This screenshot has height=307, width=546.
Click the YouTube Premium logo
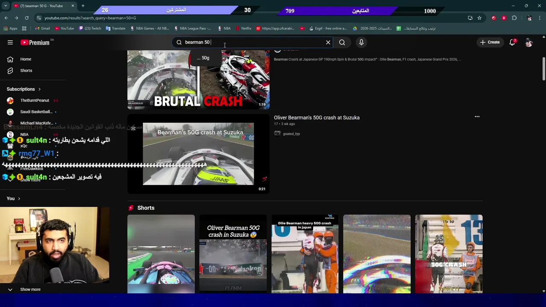[35, 42]
